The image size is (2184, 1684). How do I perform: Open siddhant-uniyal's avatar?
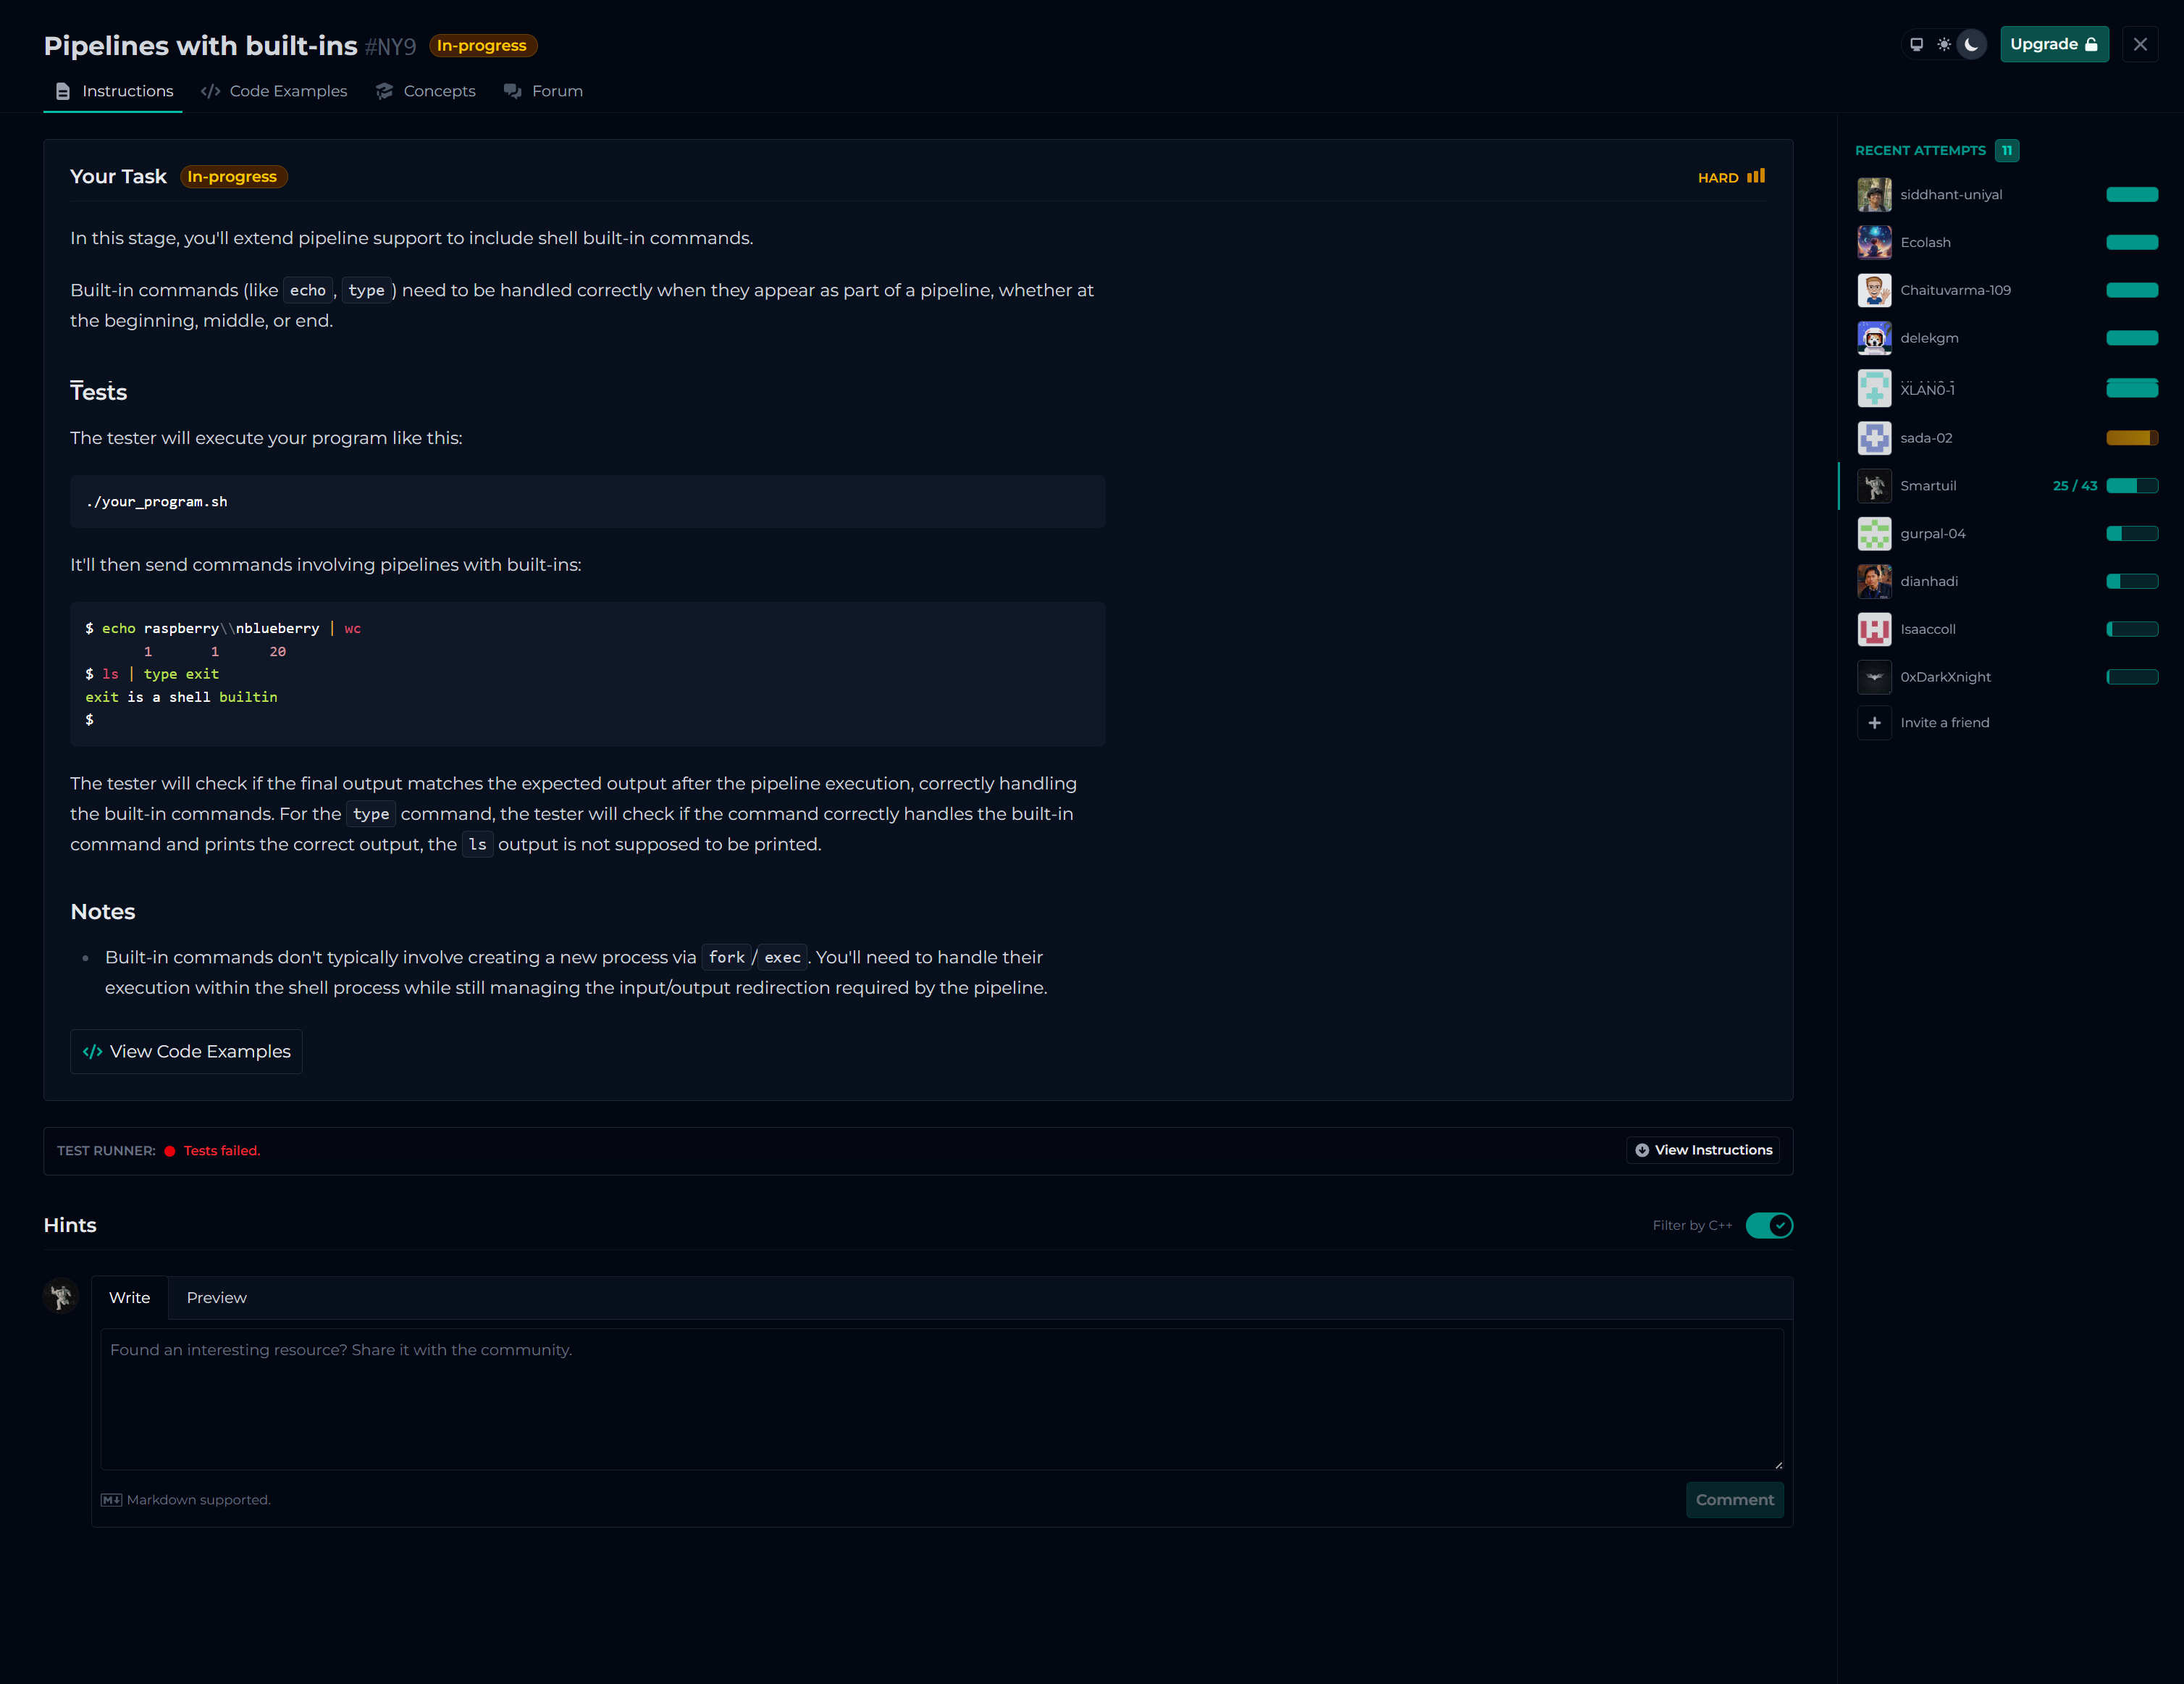pos(1874,195)
